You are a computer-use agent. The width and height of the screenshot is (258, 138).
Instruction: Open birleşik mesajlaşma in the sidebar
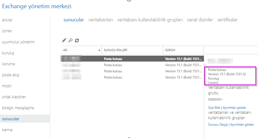coord(18,108)
